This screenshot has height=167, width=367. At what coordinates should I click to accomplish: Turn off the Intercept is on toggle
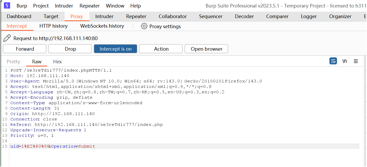[x=116, y=49]
